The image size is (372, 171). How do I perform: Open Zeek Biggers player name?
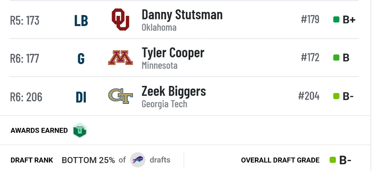(x=173, y=91)
